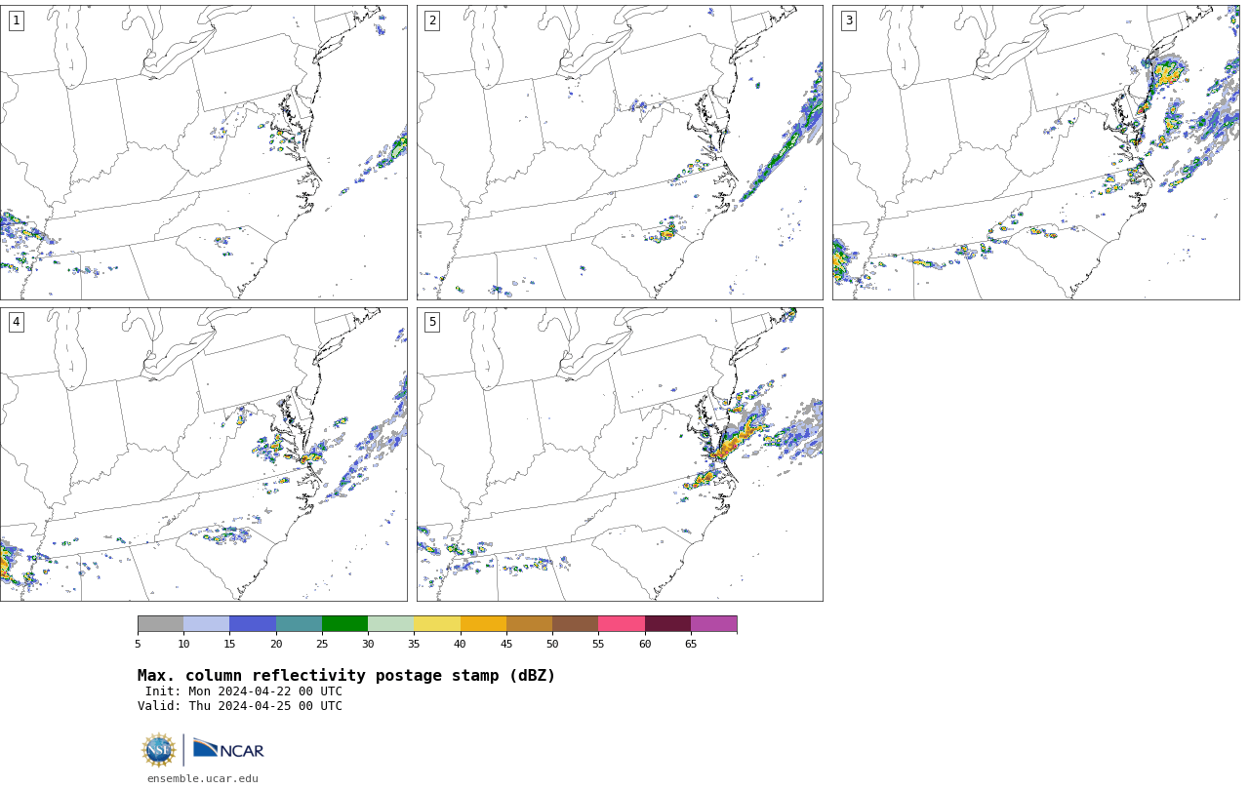This screenshot has width=1249, height=789.
Task: Select the dark green 25-30 dBZ swatch
Action: click(x=344, y=624)
